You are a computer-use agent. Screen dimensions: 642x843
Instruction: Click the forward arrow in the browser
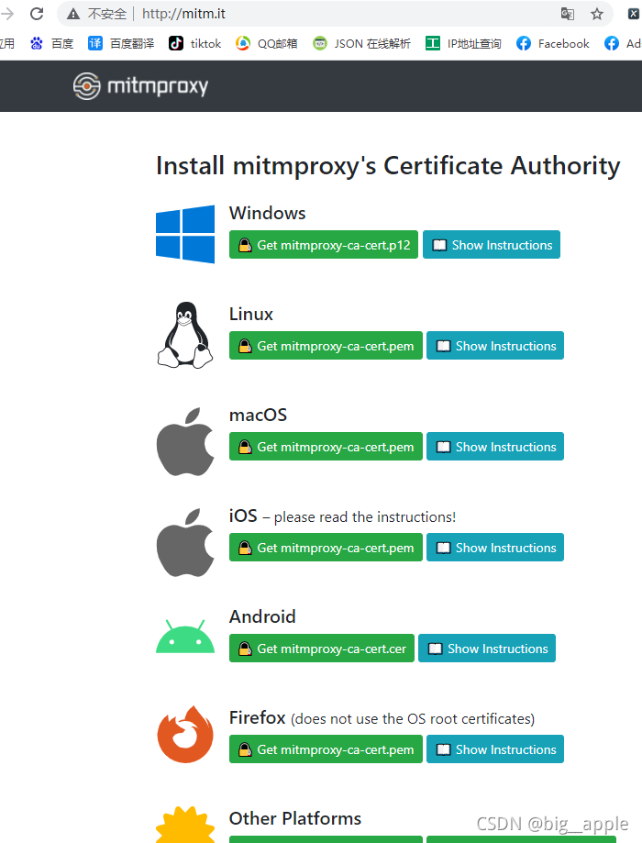coord(7,14)
